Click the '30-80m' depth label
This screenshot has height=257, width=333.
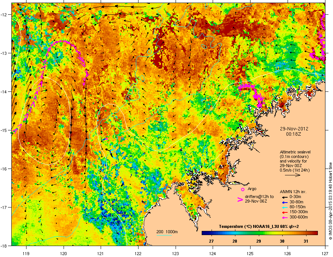[296, 202]
